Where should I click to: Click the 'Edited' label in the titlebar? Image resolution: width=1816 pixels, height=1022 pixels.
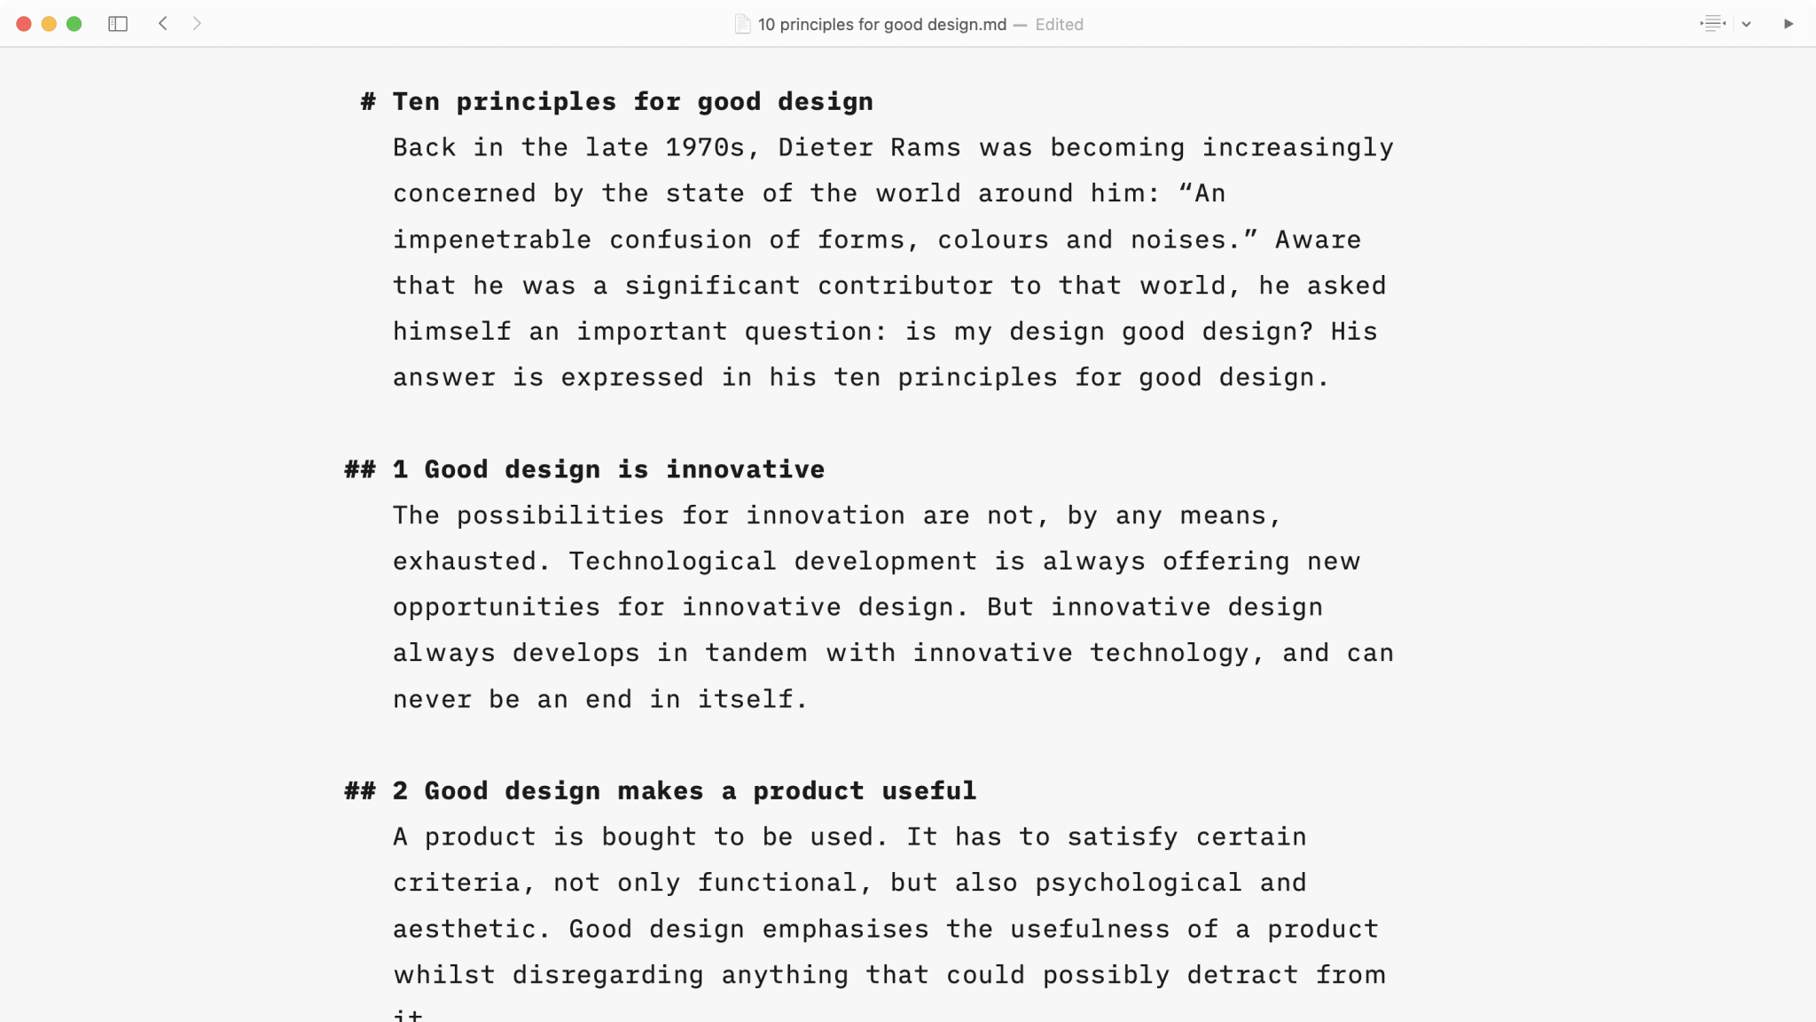coord(1058,24)
